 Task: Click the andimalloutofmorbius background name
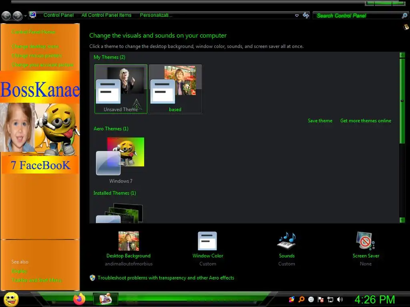coord(129,264)
